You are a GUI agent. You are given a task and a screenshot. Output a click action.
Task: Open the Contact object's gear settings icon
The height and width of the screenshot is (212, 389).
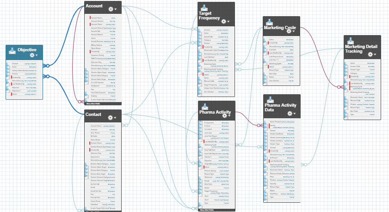[x=111, y=117]
